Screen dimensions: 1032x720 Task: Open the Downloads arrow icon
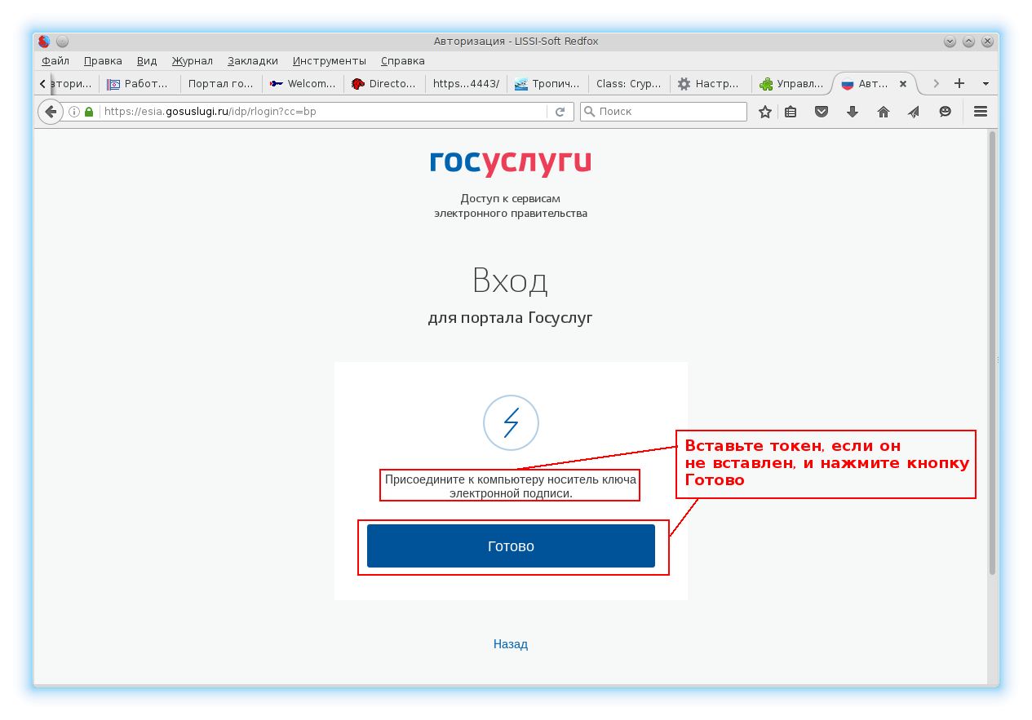click(x=853, y=112)
